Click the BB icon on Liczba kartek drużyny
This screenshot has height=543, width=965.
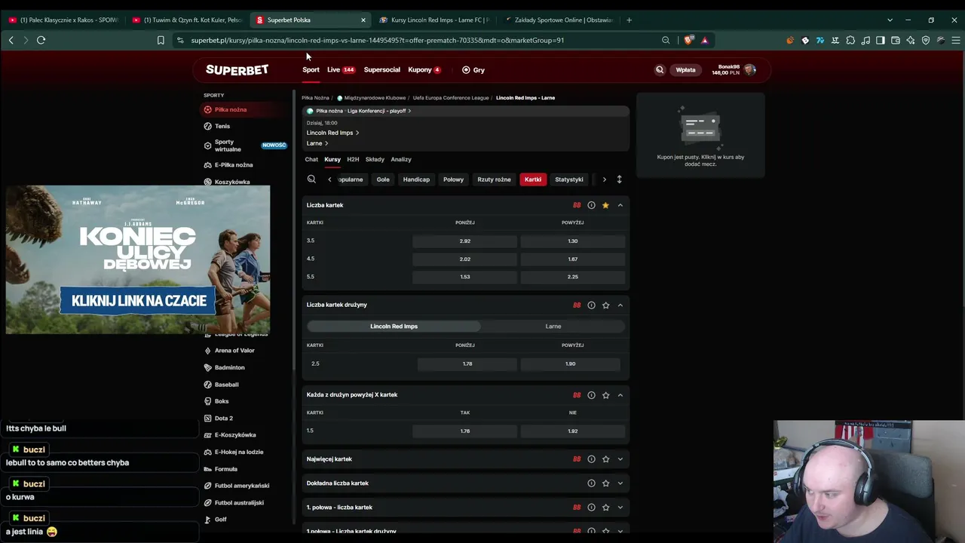(577, 305)
